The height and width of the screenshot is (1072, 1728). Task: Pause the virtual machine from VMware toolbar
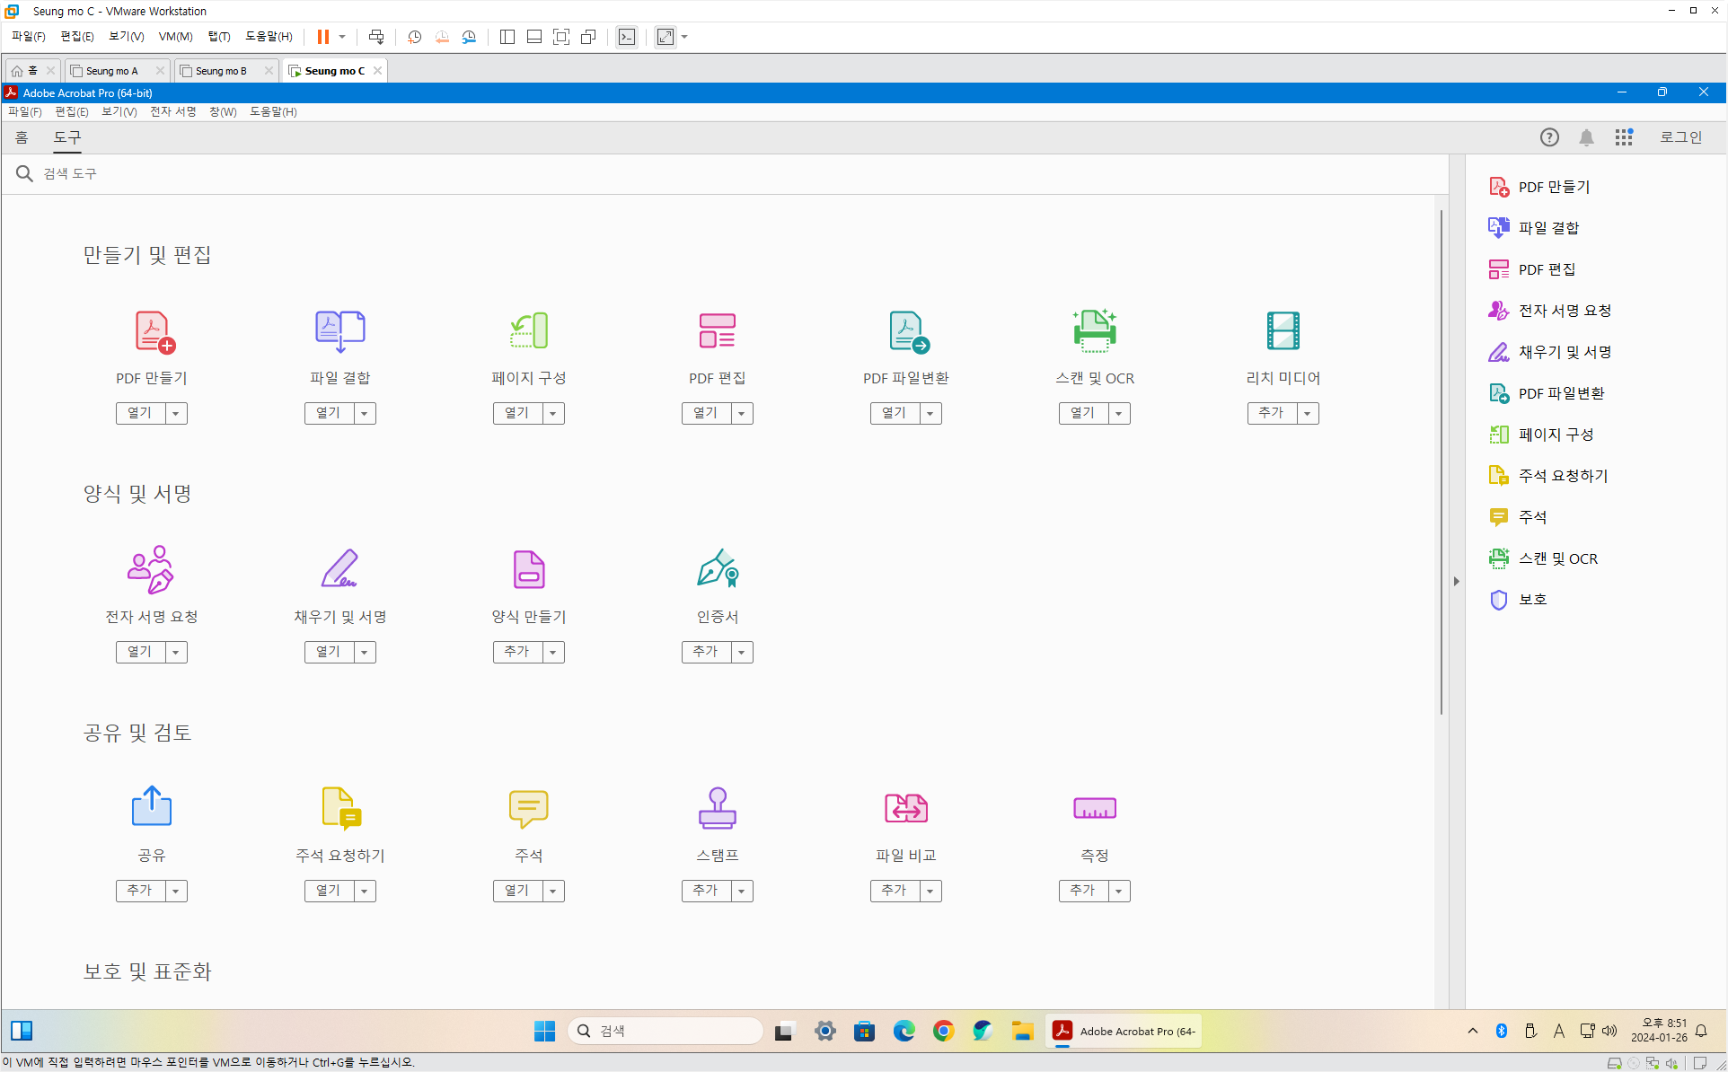click(x=322, y=37)
